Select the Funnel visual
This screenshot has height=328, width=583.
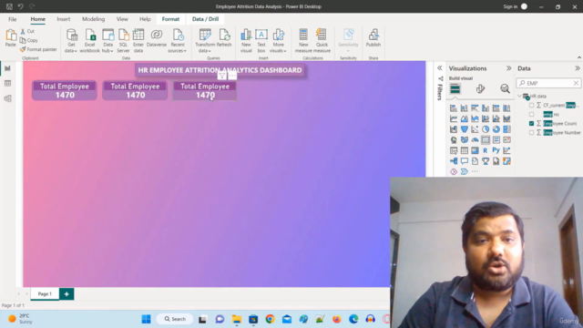[464, 129]
